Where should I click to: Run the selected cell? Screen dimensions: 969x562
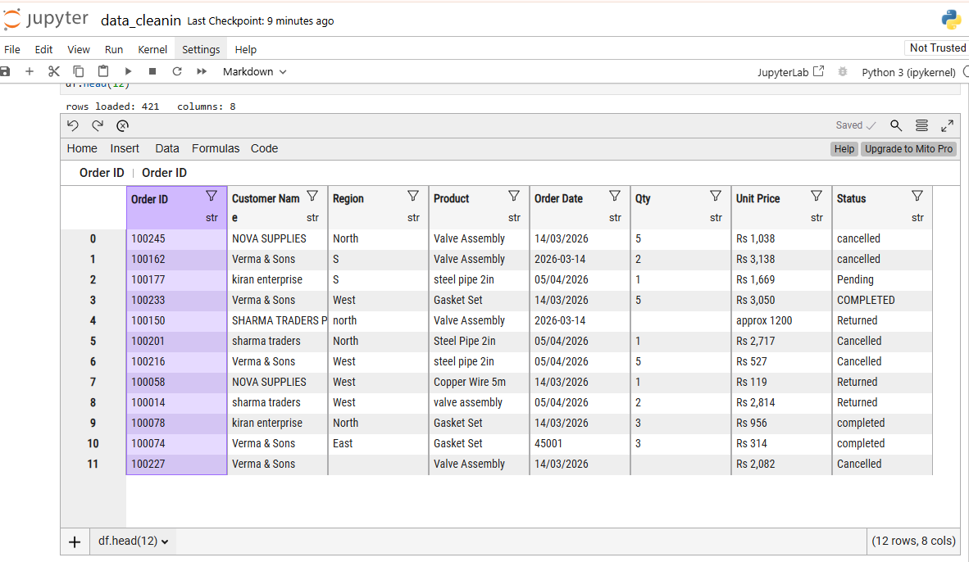coord(128,71)
